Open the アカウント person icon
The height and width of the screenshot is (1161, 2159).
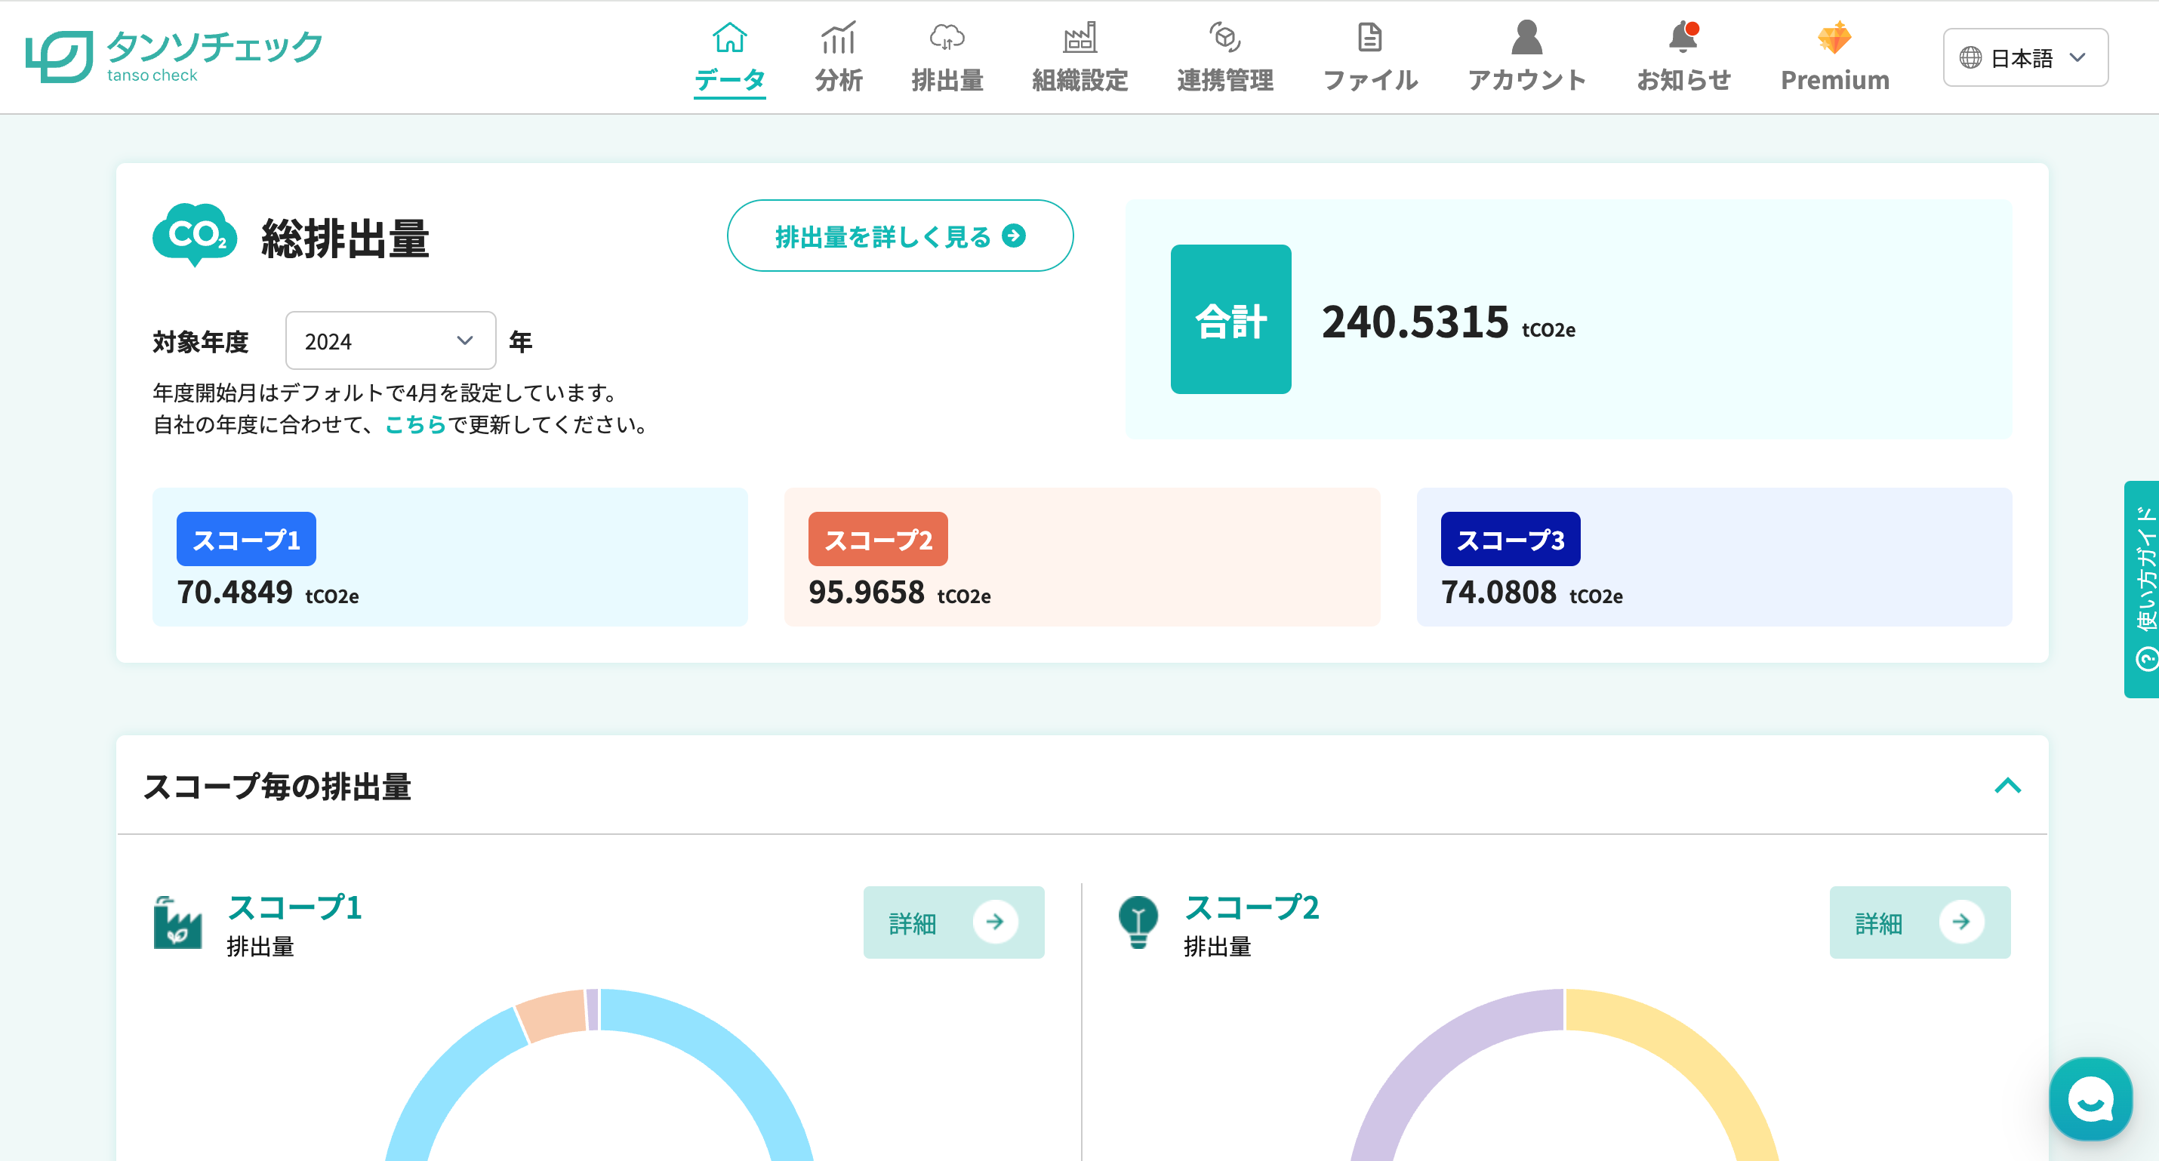tap(1526, 38)
